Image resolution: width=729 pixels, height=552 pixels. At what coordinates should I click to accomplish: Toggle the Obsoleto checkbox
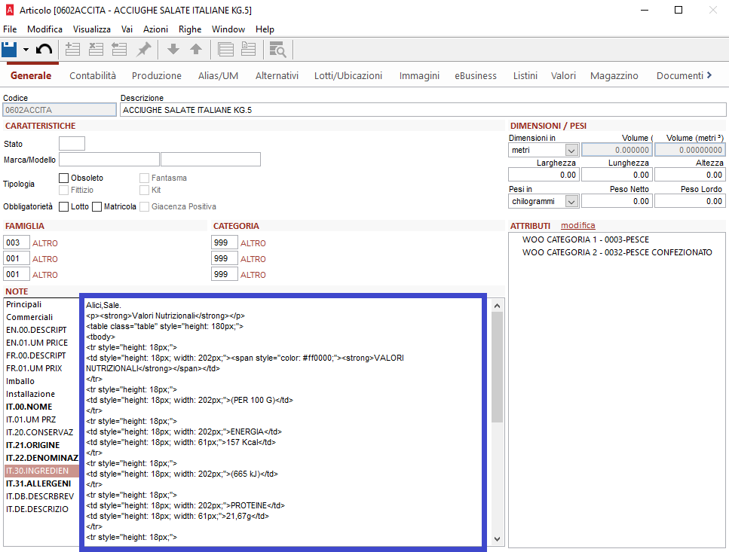64,178
